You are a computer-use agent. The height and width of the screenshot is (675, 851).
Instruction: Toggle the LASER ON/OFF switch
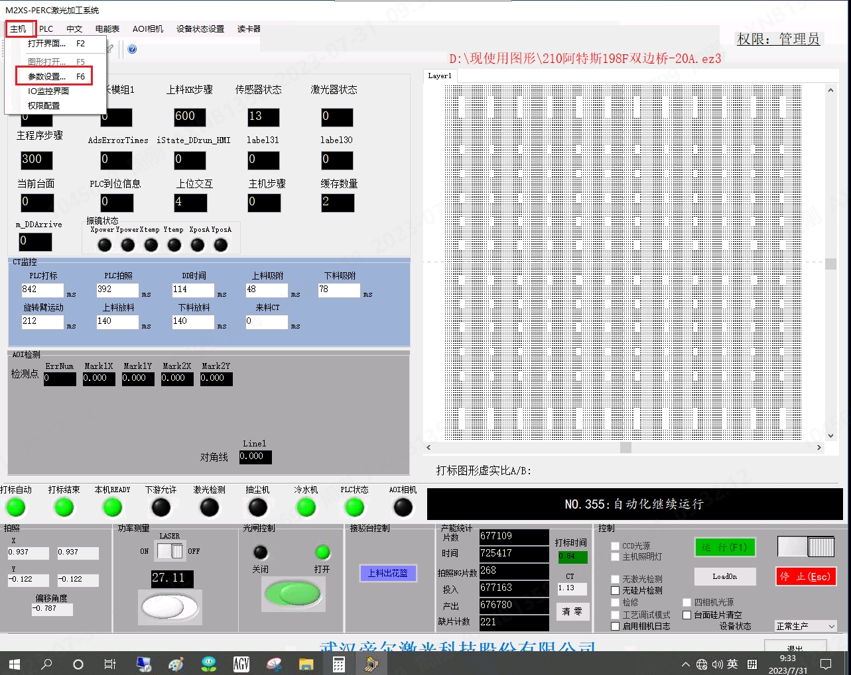pyautogui.click(x=169, y=550)
